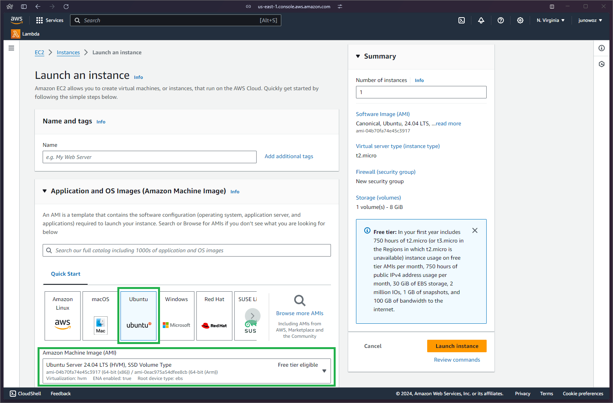Select the Quick Start tab
613x403 pixels.
[x=65, y=274]
